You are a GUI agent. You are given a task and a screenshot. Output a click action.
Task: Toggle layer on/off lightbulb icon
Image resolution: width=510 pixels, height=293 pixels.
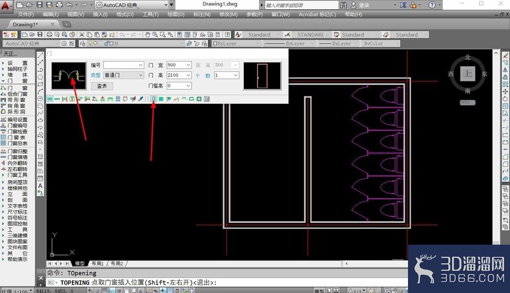90,43
